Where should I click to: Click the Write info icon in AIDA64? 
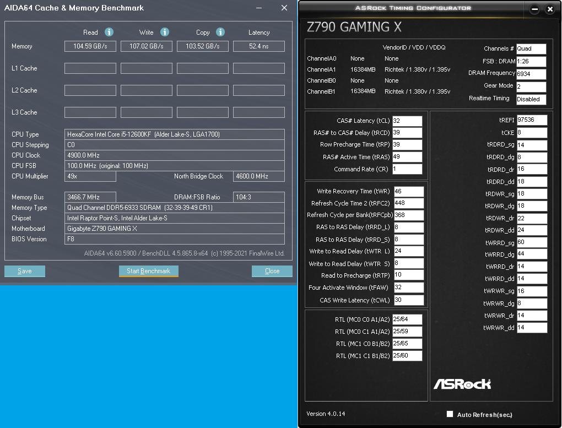(165, 32)
